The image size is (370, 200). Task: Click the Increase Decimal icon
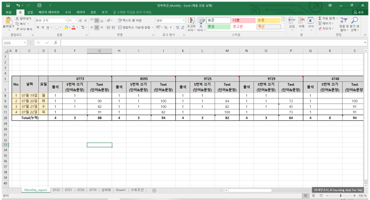[x=177, y=27]
